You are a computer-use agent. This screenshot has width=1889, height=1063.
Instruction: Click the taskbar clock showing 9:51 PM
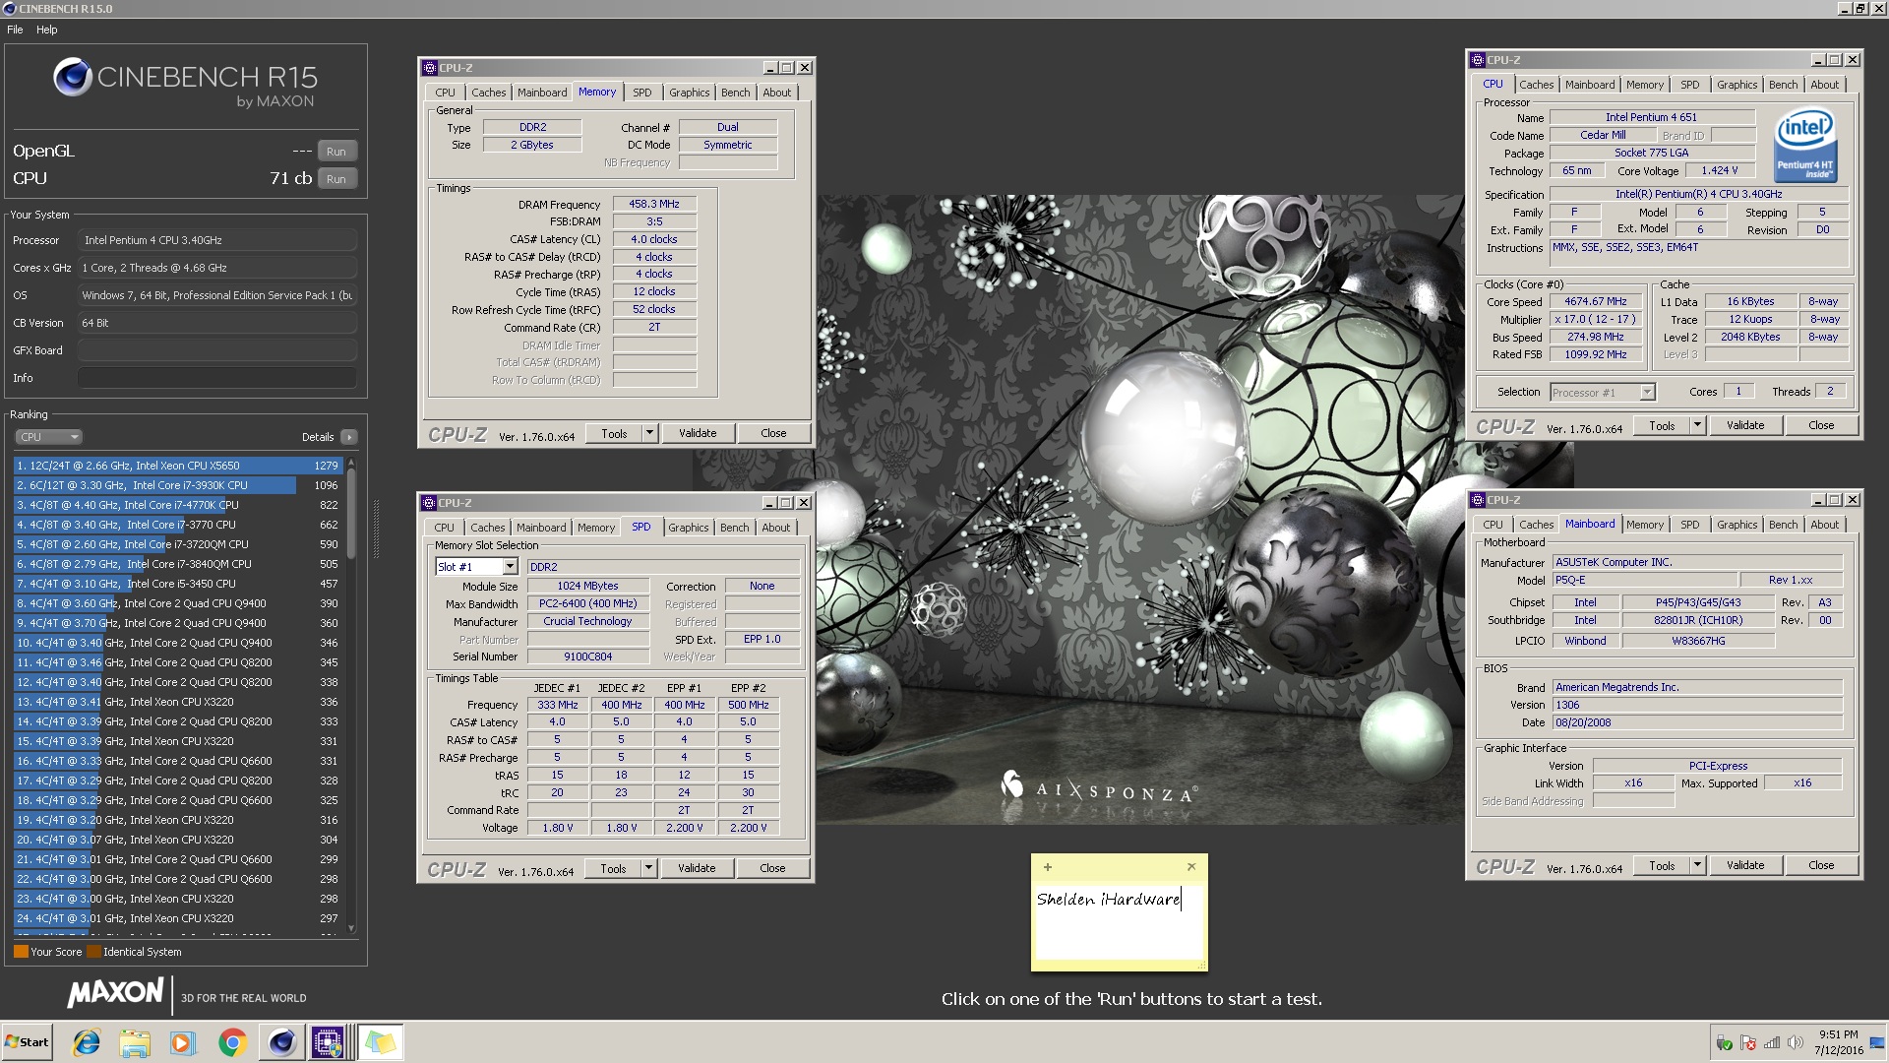pyautogui.click(x=1838, y=1042)
